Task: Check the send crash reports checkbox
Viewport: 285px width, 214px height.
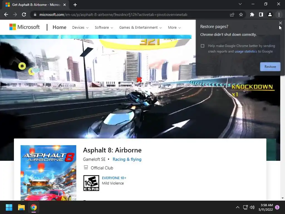Action: [x=203, y=46]
